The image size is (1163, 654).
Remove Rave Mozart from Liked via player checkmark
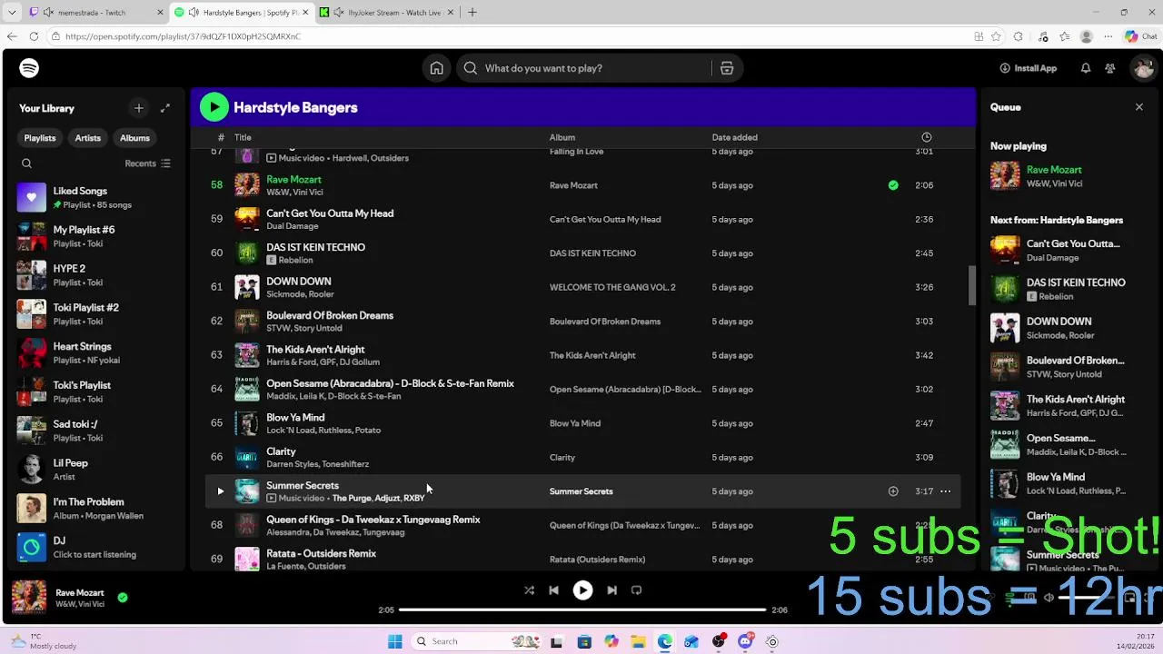click(123, 598)
